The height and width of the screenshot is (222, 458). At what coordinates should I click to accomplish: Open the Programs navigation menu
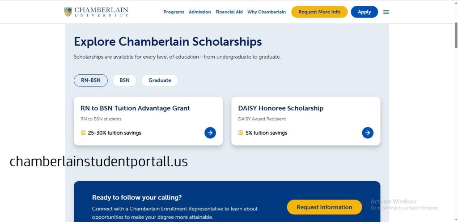coord(174,12)
